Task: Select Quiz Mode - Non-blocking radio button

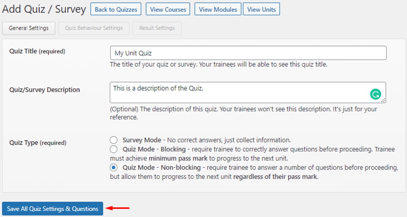Action: point(114,167)
